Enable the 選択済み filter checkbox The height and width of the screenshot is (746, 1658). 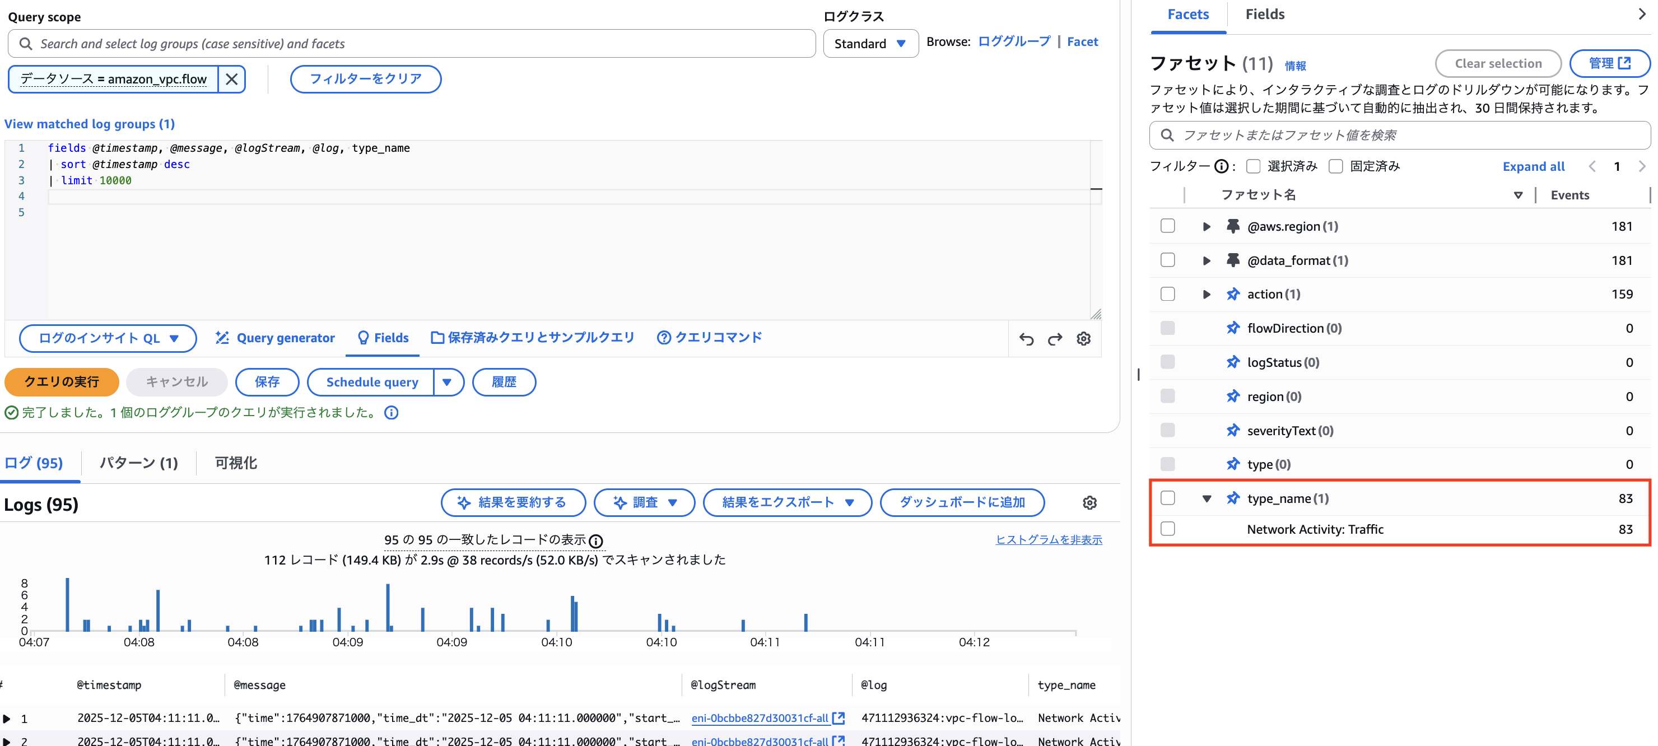pyautogui.click(x=1253, y=165)
